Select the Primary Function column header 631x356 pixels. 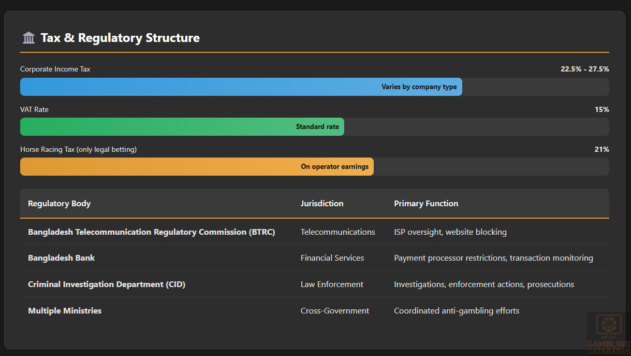pos(425,204)
